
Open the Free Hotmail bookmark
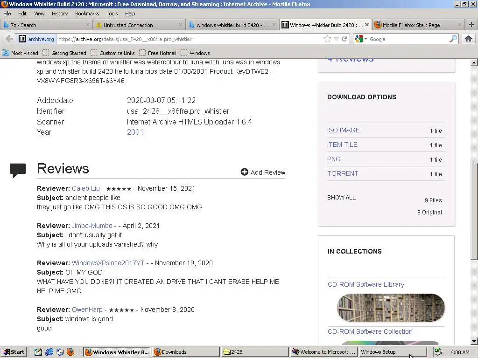(158, 53)
